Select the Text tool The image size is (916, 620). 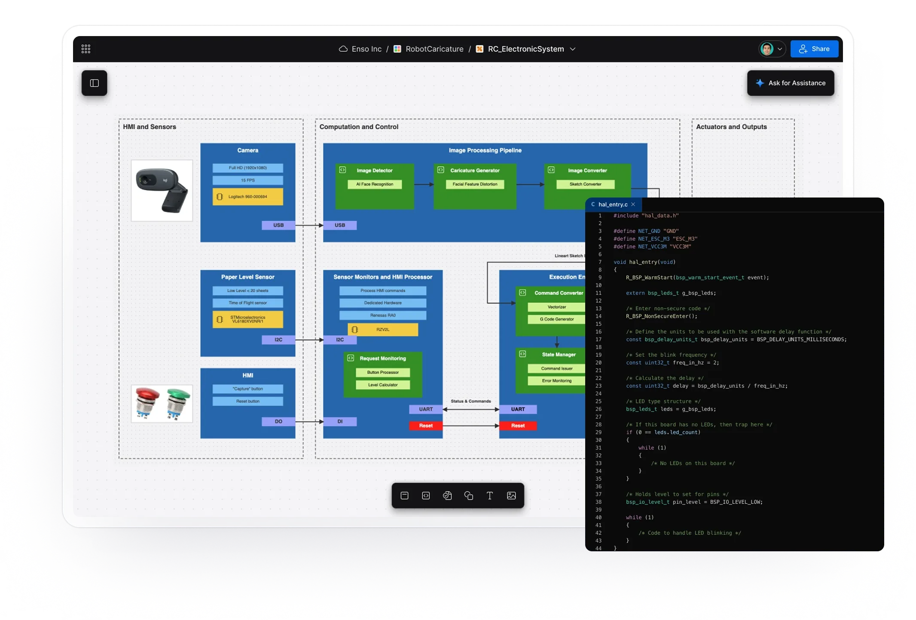coord(489,495)
